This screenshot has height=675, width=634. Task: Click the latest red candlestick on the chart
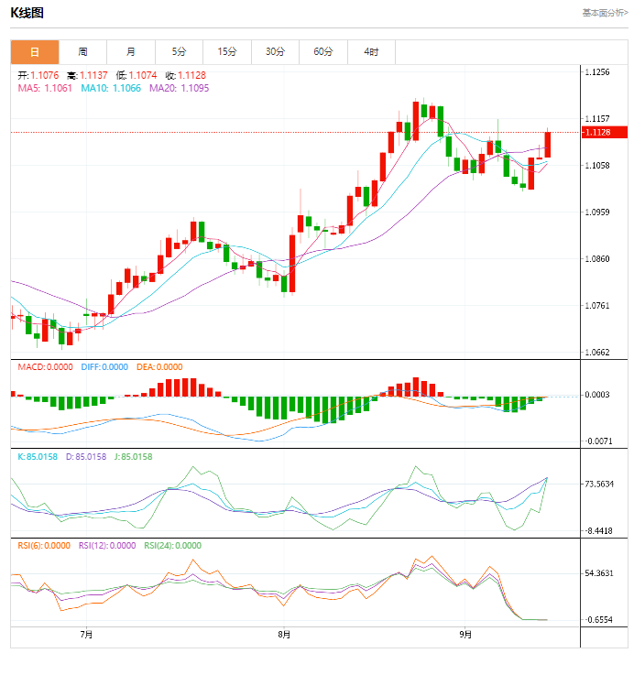click(548, 145)
